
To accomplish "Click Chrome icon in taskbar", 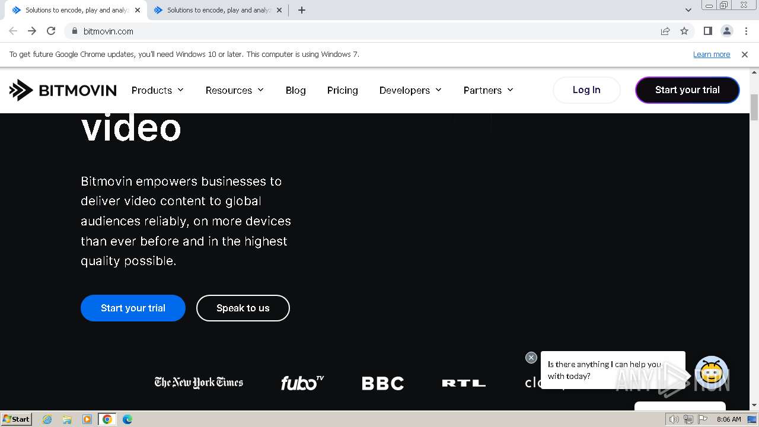I will click(x=107, y=419).
